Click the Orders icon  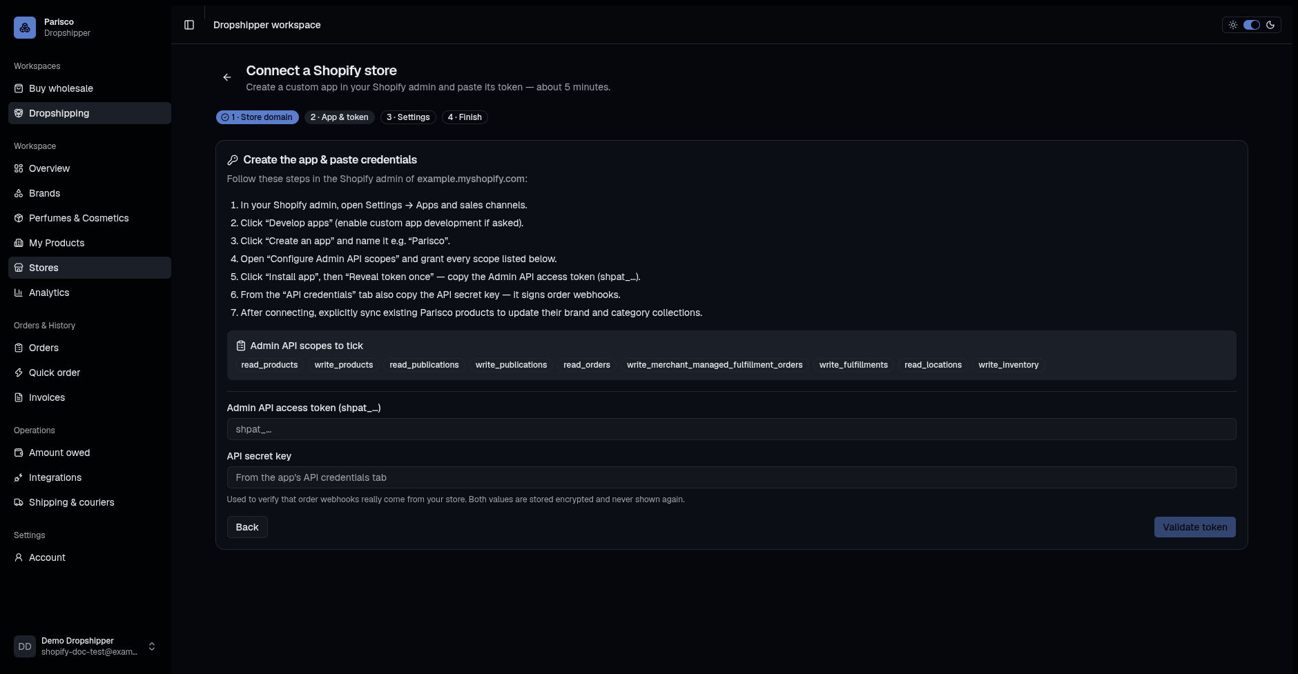click(x=19, y=348)
